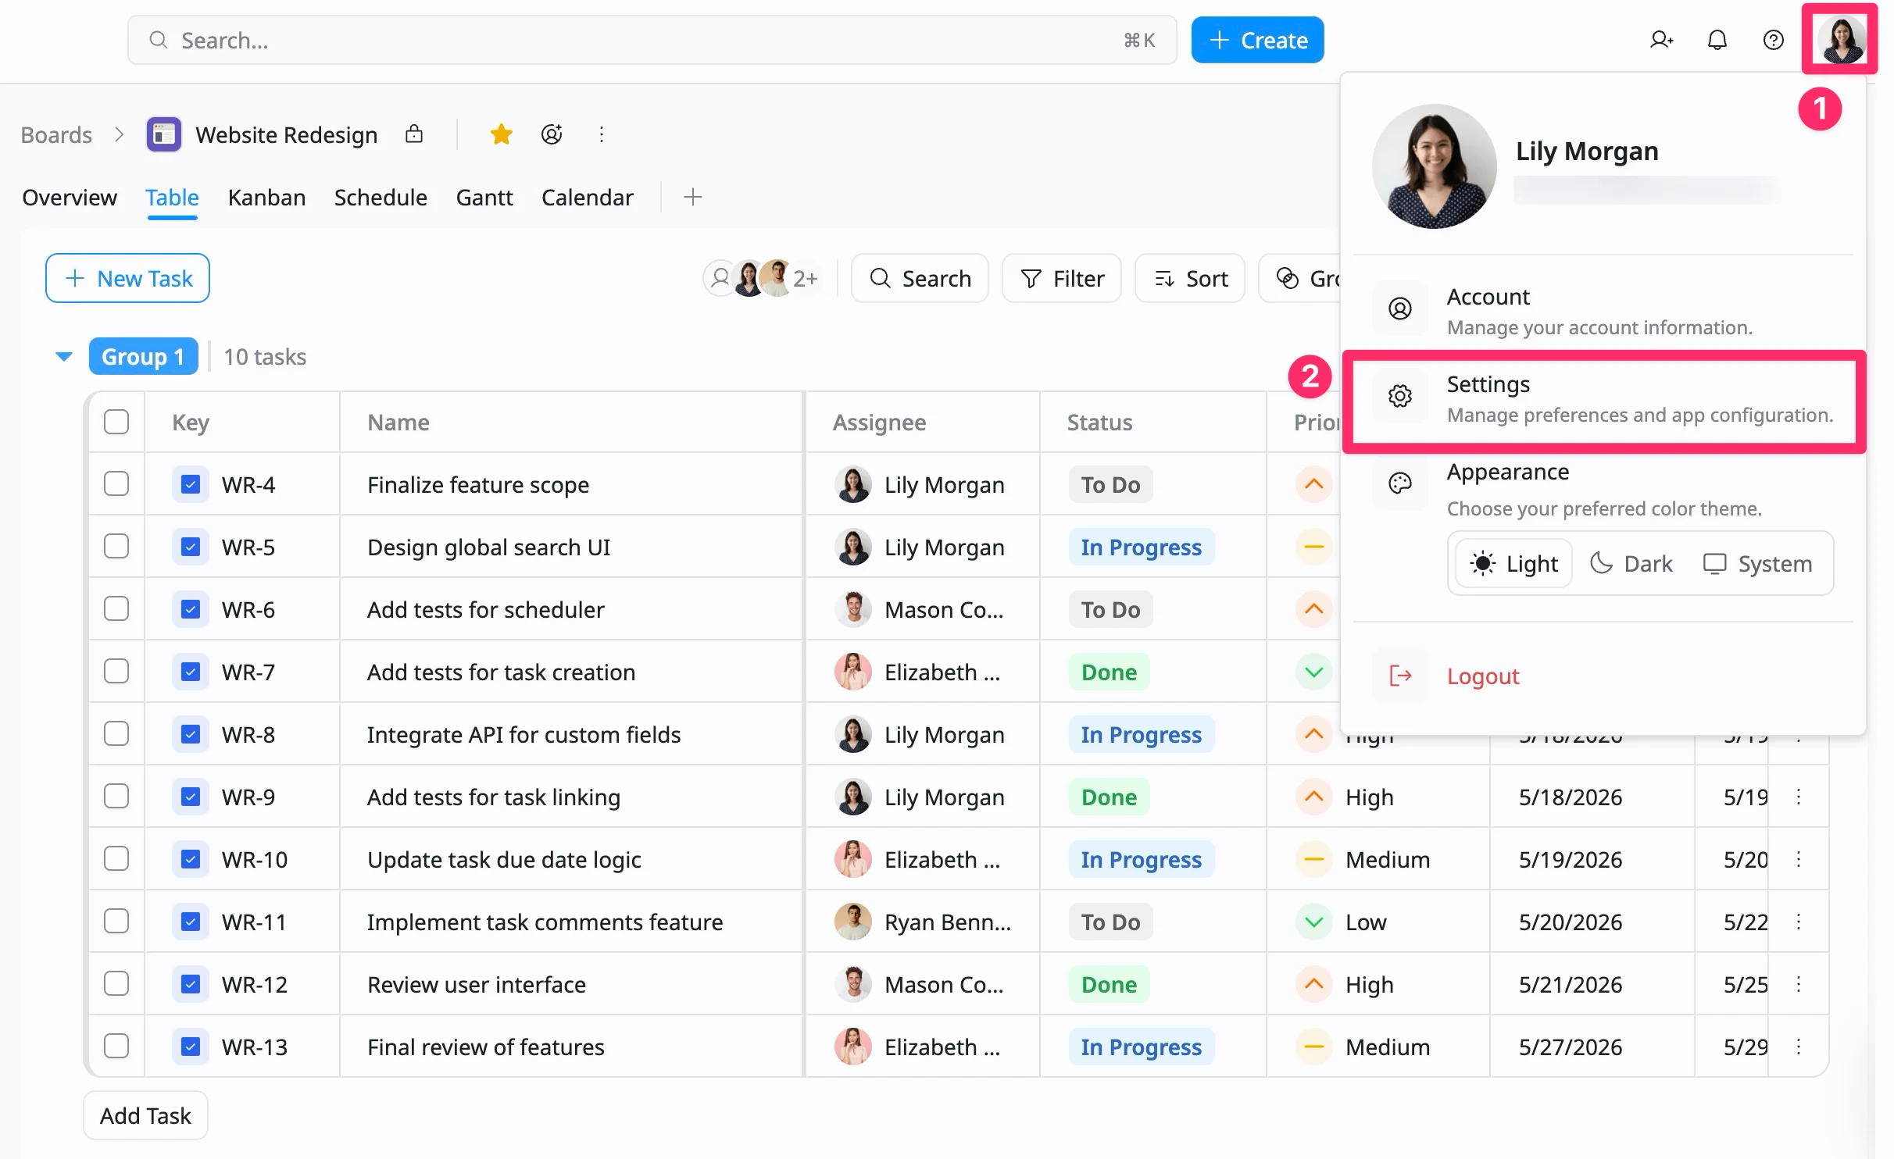
Task: Click the task type icon of WR-13
Action: pyautogui.click(x=190, y=1047)
